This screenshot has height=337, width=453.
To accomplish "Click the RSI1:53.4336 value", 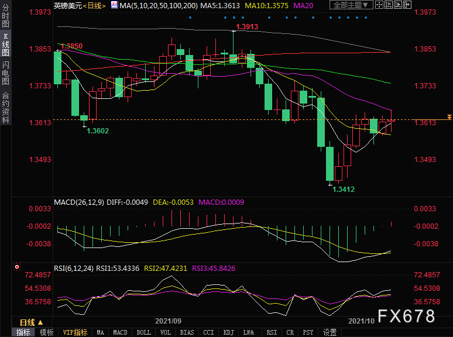I will [x=118, y=269].
